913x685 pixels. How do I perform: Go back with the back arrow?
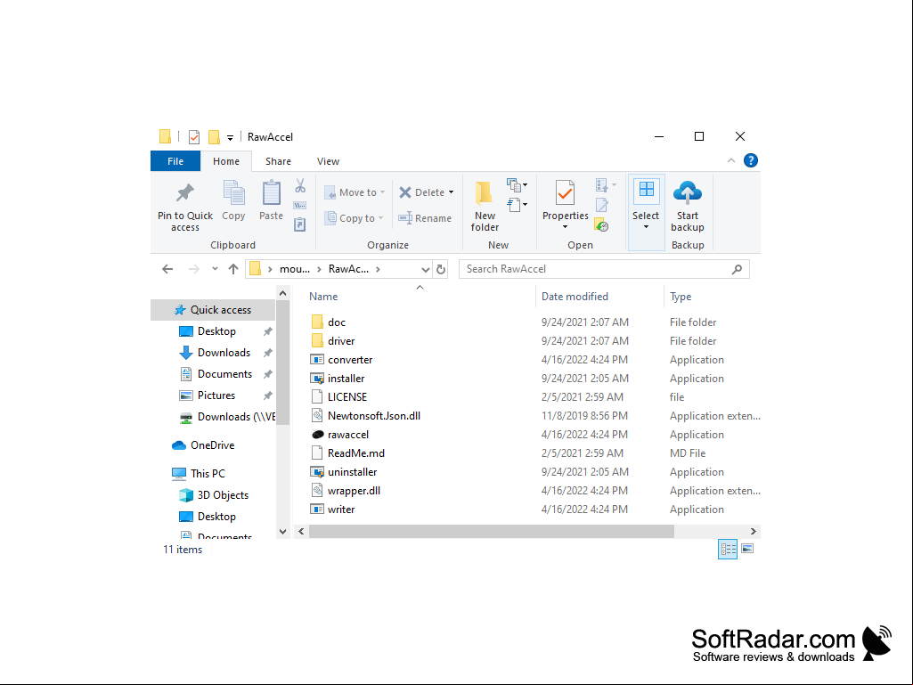167,269
